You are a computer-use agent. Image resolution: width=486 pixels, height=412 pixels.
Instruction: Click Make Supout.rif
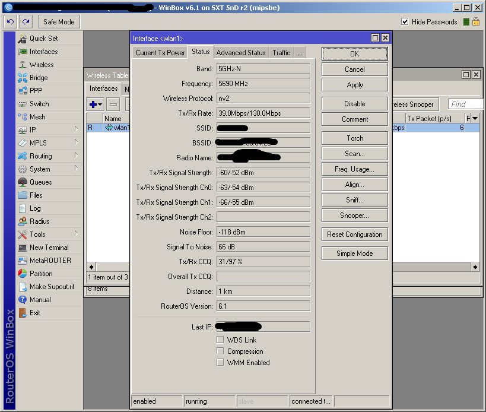tap(52, 287)
